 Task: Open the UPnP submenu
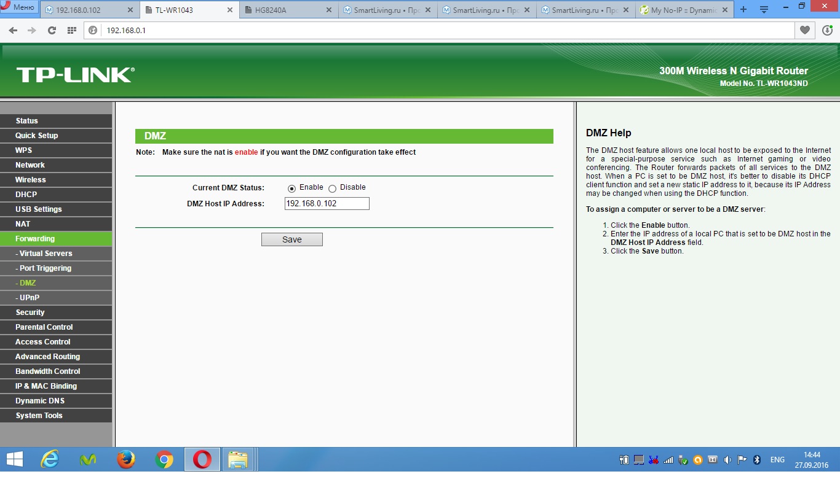(x=56, y=298)
